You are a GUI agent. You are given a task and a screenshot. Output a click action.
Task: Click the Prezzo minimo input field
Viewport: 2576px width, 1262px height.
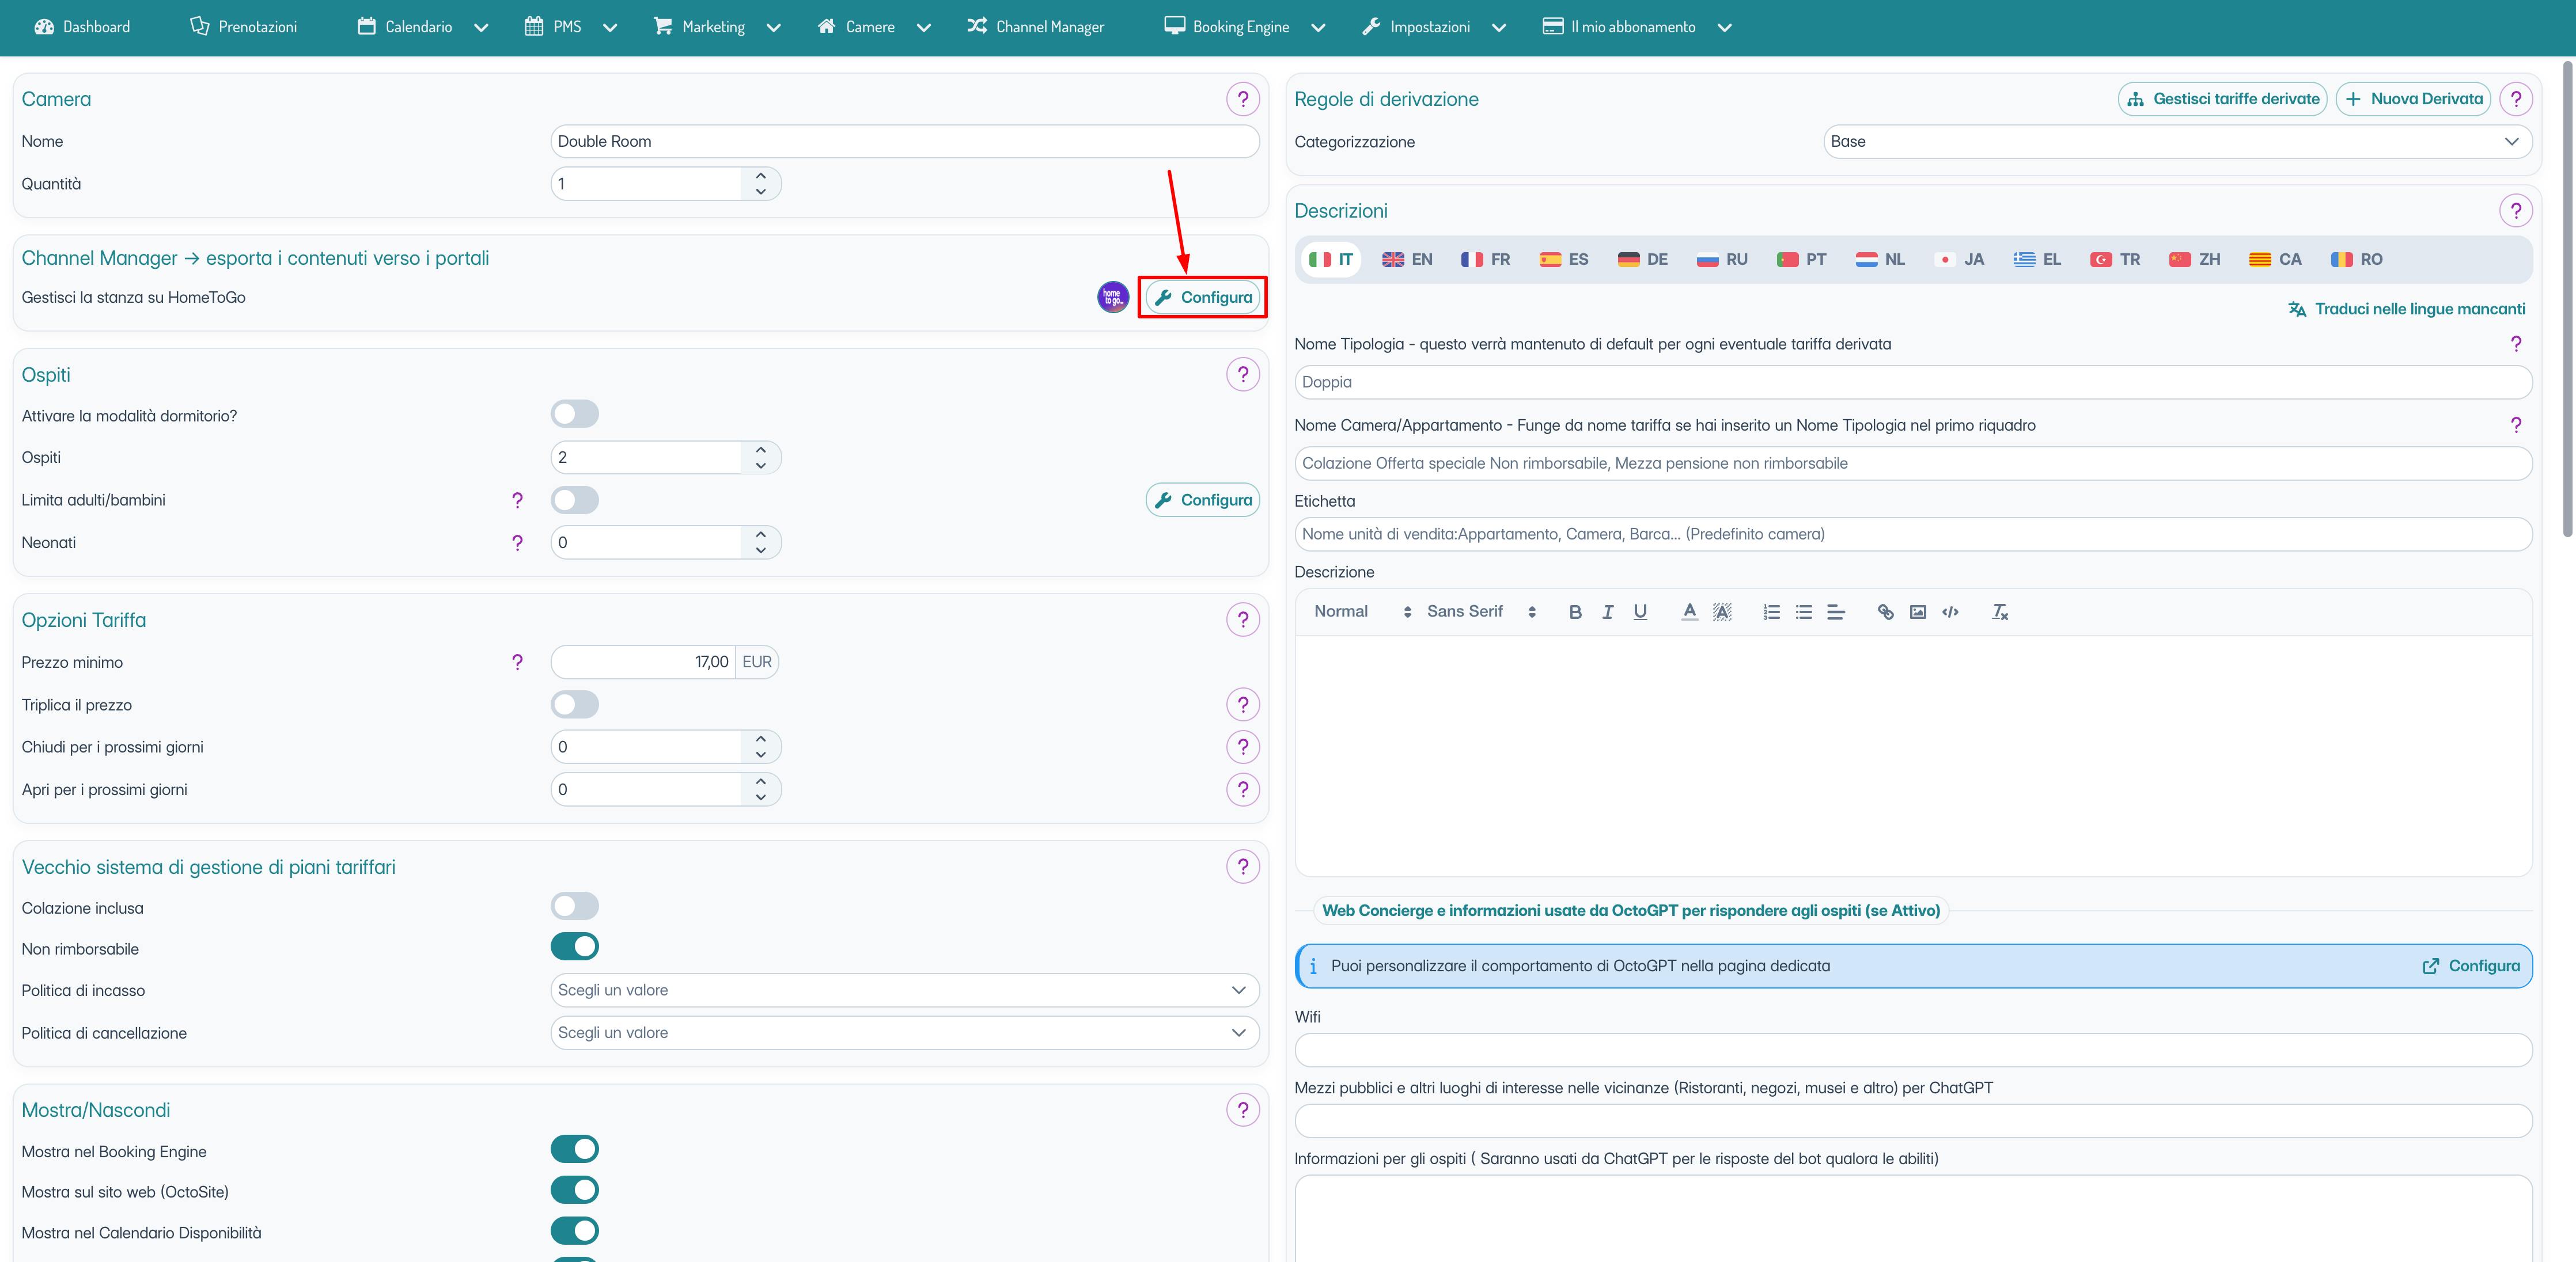[x=643, y=662]
